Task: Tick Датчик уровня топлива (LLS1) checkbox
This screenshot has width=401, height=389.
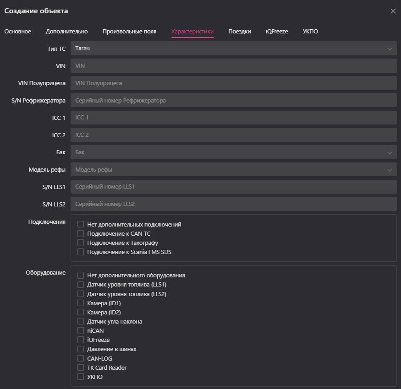Action: pyautogui.click(x=81, y=285)
